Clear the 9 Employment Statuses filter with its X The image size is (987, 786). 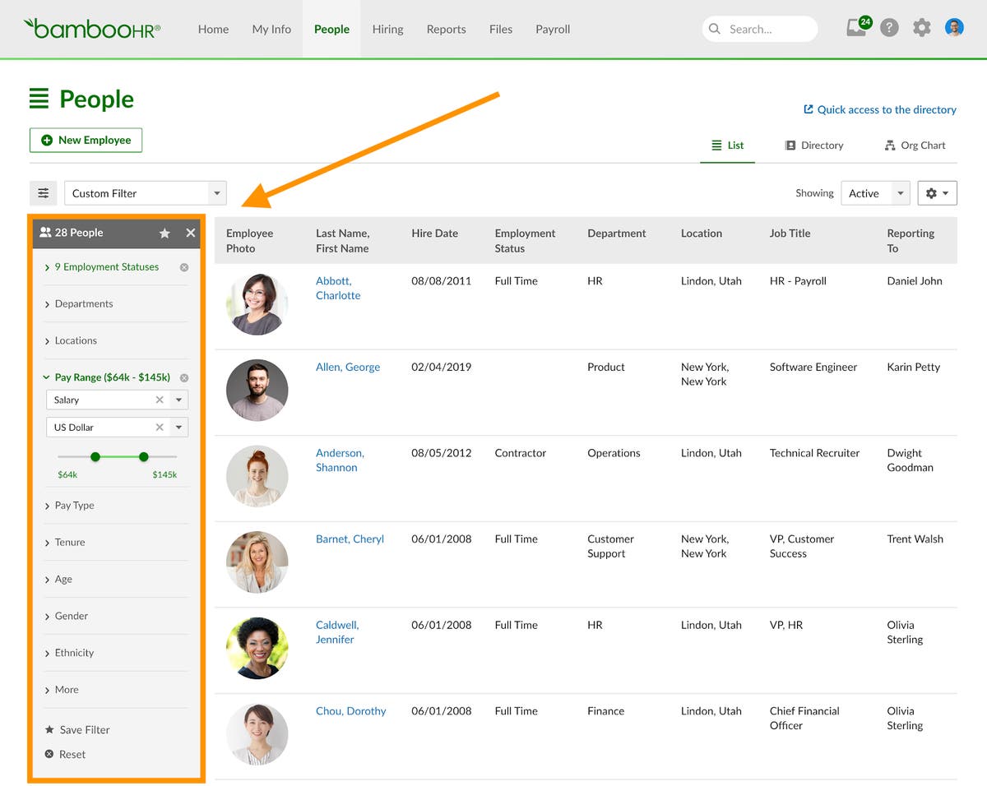tap(184, 266)
